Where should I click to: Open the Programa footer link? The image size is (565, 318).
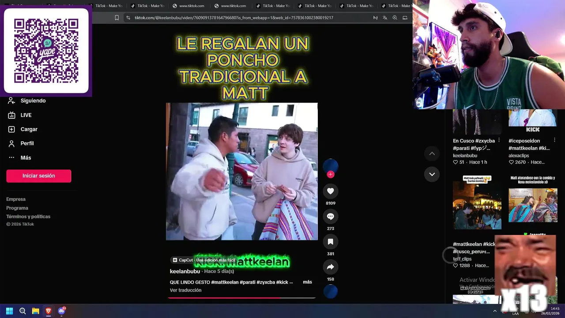17,208
